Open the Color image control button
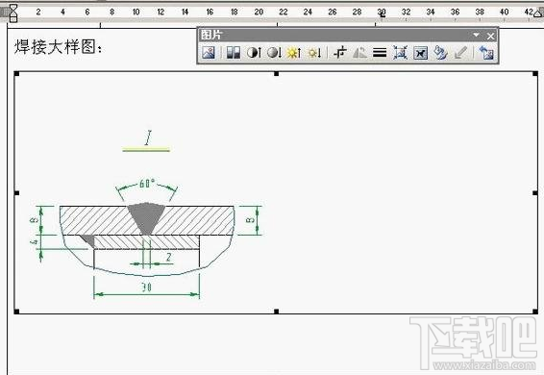544x375 pixels. (x=234, y=53)
